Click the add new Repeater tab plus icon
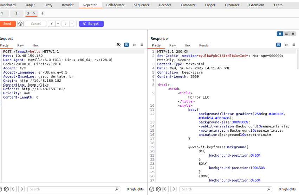299x195 pixels. click(43, 13)
